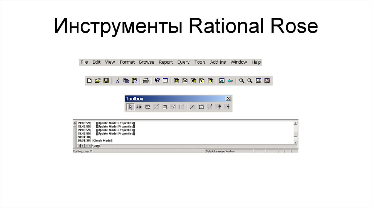This screenshot has width=372, height=208.
Task: Browse parent diagram with the up-arrow icon
Action: (222, 81)
